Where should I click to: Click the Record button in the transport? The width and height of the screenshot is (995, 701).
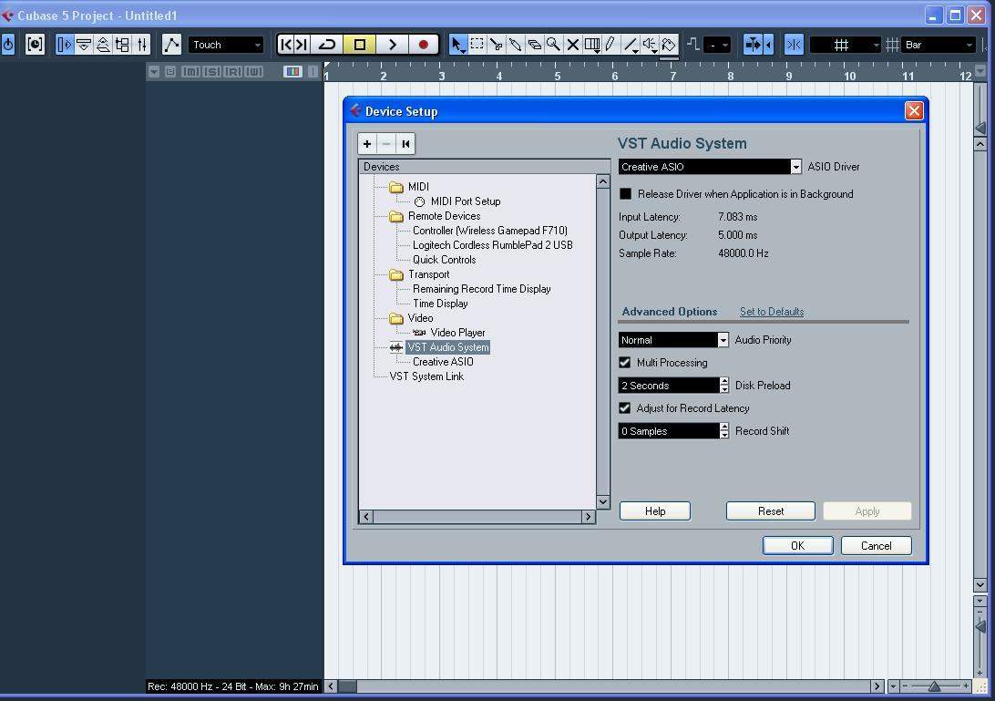(x=423, y=45)
